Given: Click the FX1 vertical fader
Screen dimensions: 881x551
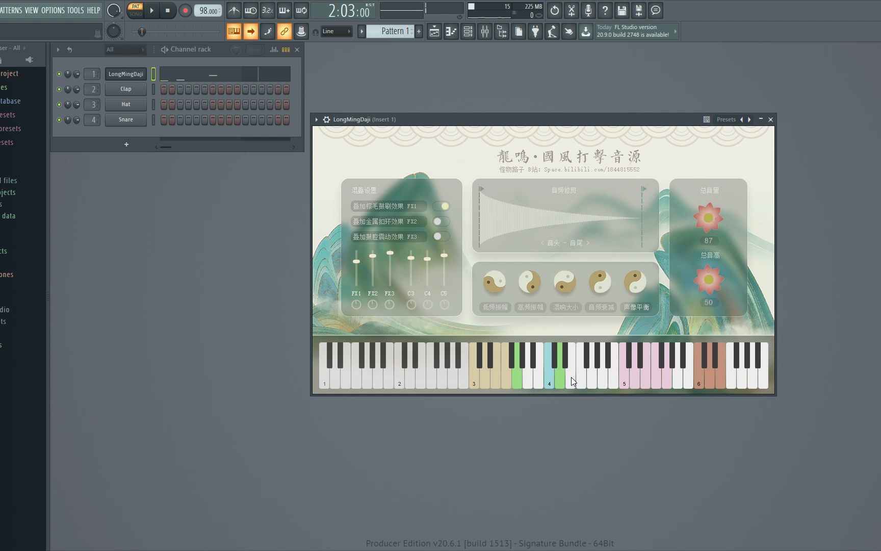Looking at the screenshot, I should tap(356, 268).
